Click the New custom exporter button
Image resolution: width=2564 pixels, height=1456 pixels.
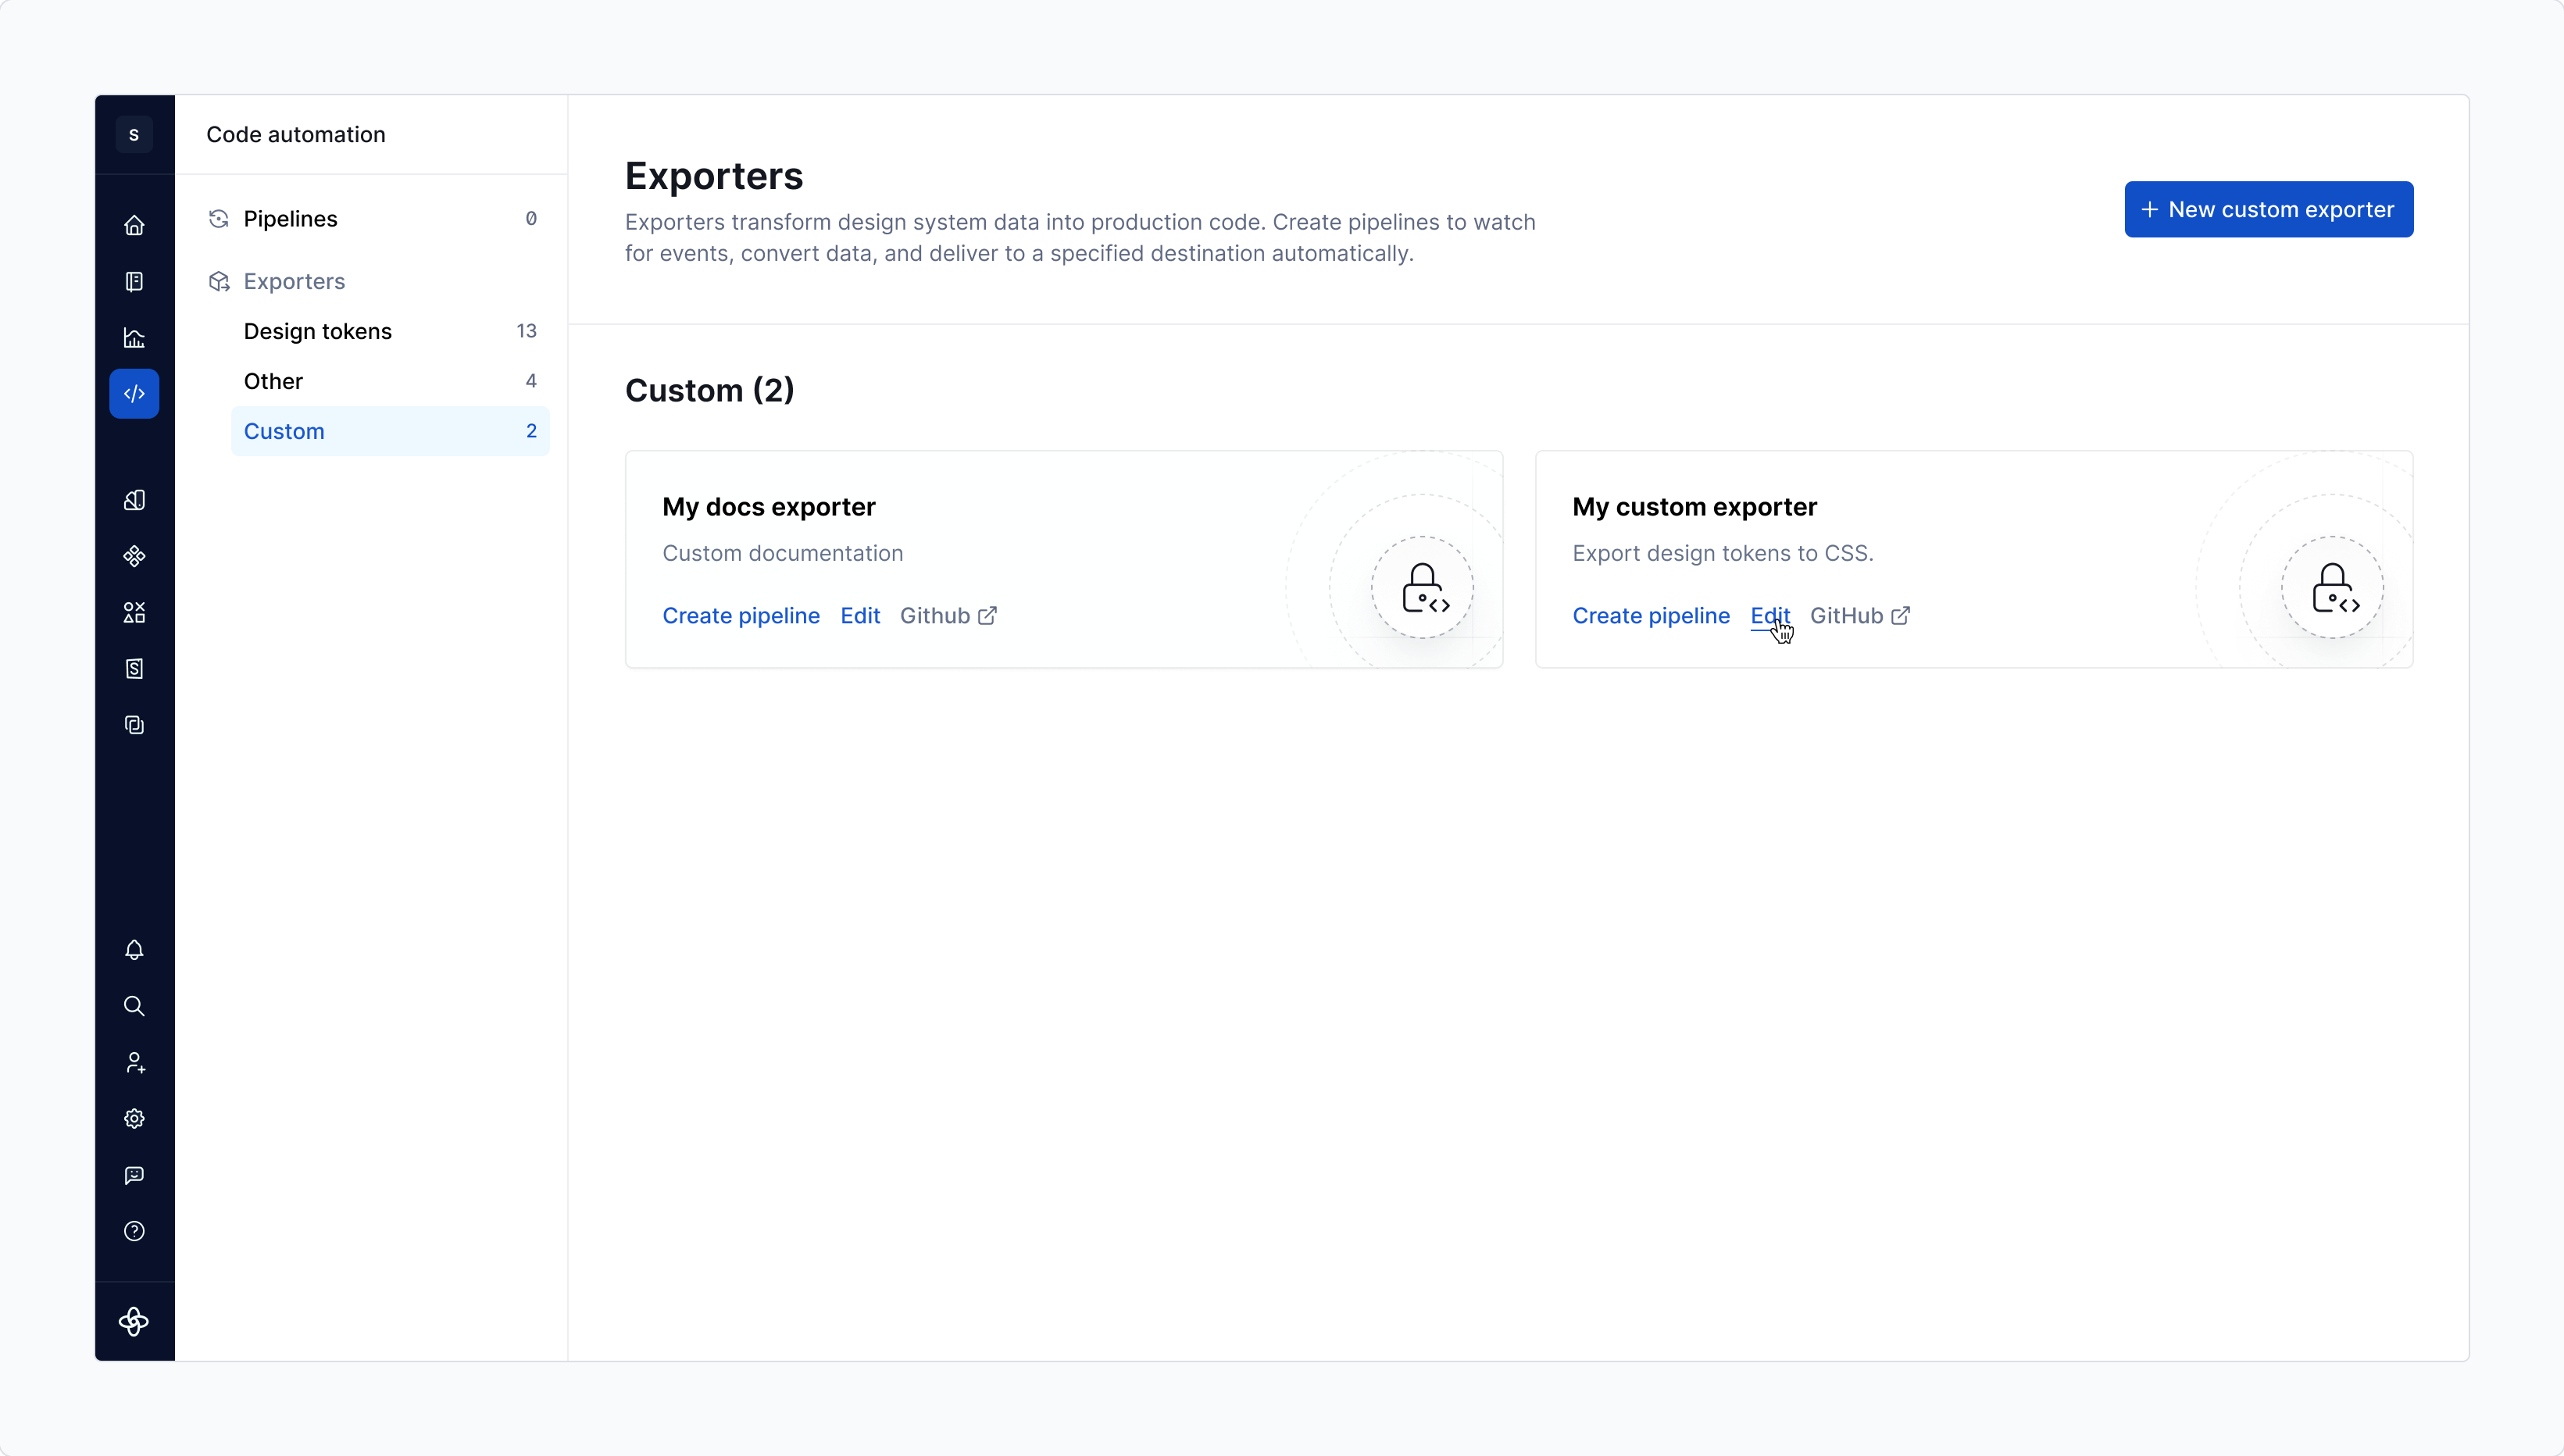2268,209
